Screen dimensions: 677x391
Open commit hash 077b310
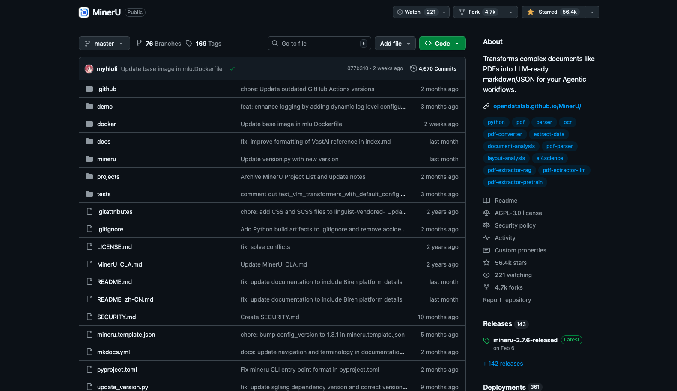358,68
